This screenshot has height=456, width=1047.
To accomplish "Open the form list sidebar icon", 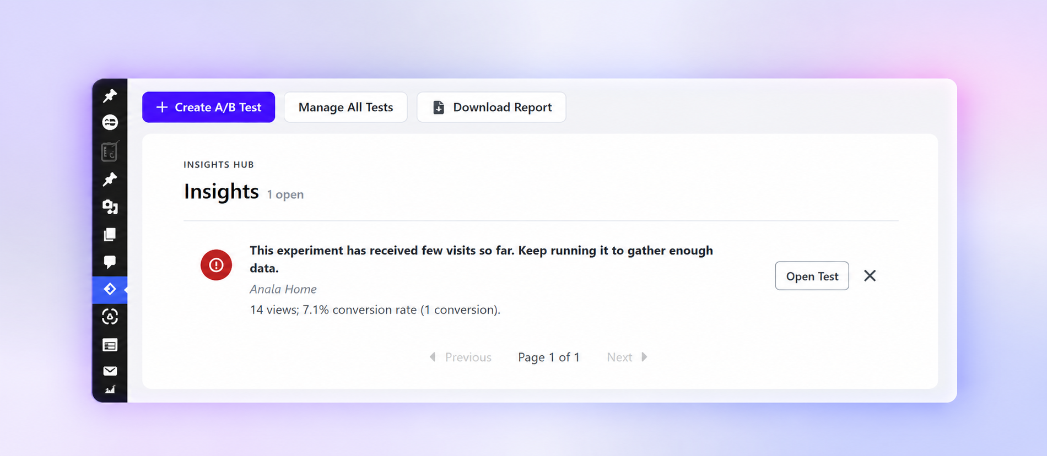I will pos(110,345).
